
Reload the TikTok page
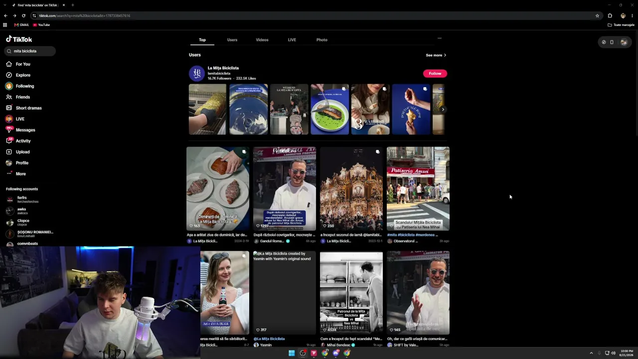pos(23,15)
